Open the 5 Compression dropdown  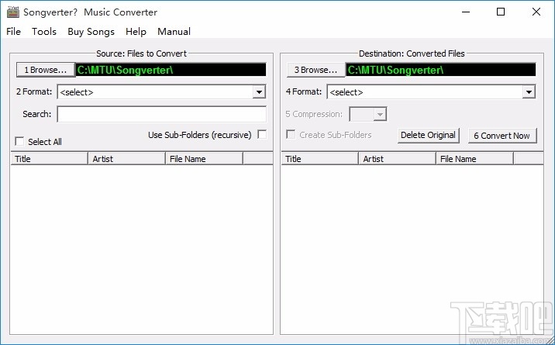click(380, 114)
